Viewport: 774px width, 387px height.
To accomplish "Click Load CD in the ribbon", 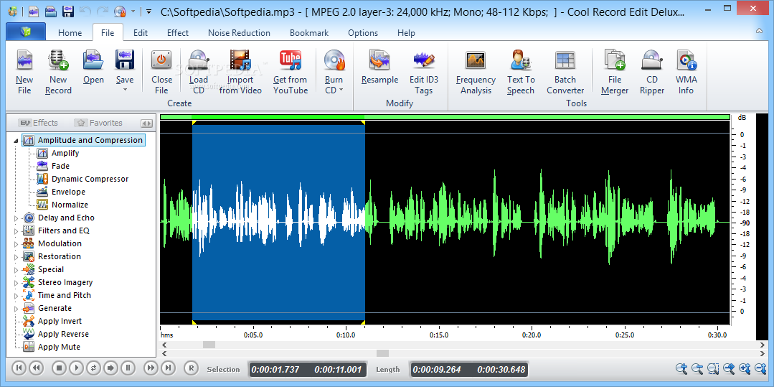I will point(199,73).
